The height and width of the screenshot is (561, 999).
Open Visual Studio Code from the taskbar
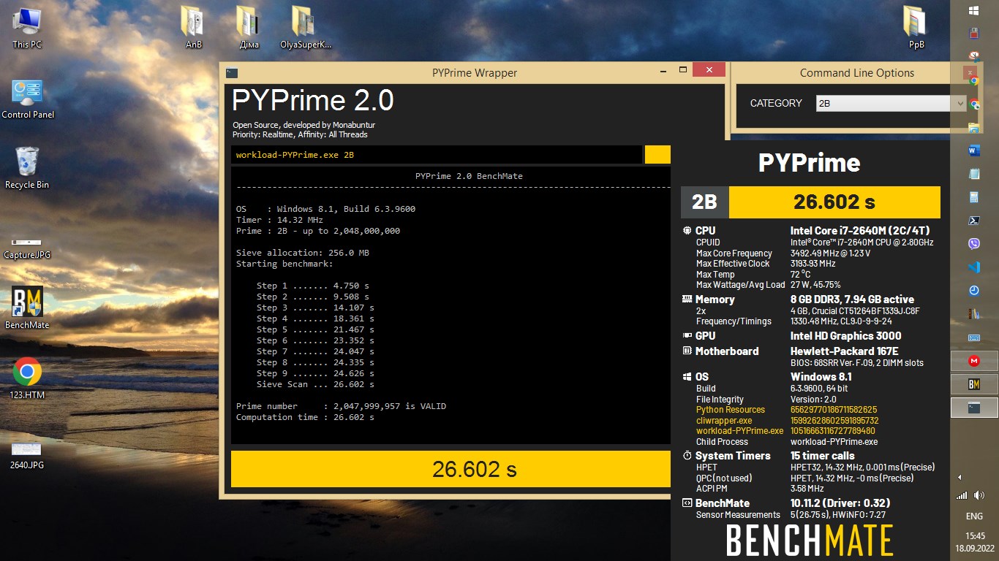974,267
